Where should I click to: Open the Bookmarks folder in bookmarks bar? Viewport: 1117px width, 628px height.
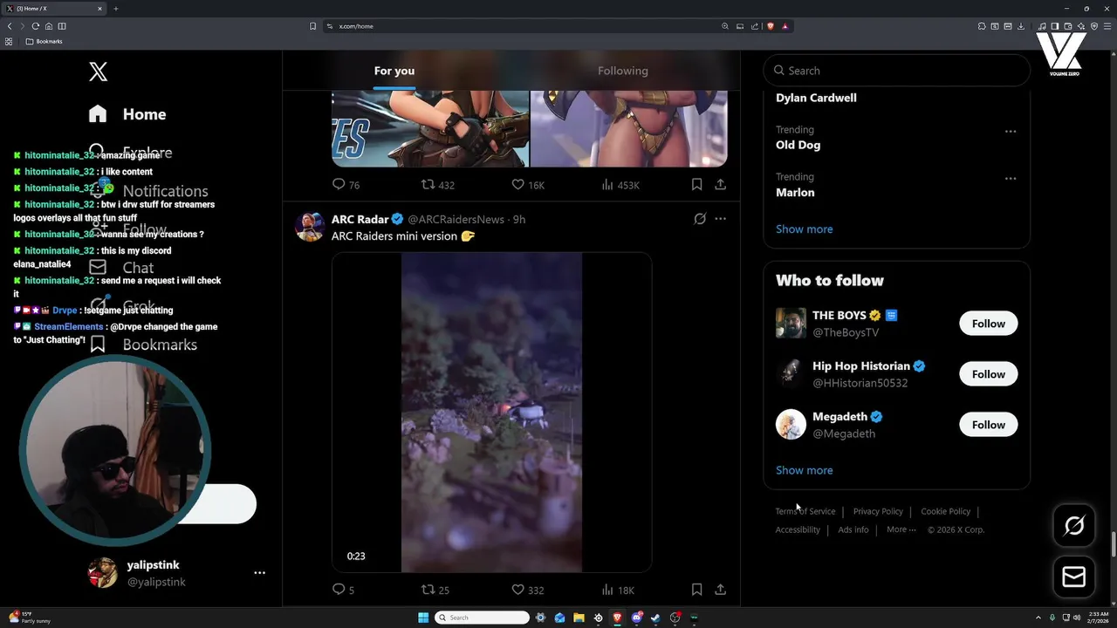(44, 41)
